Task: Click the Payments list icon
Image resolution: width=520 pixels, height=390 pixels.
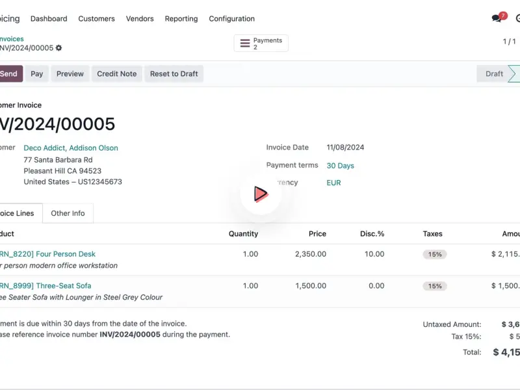Action: click(245, 44)
